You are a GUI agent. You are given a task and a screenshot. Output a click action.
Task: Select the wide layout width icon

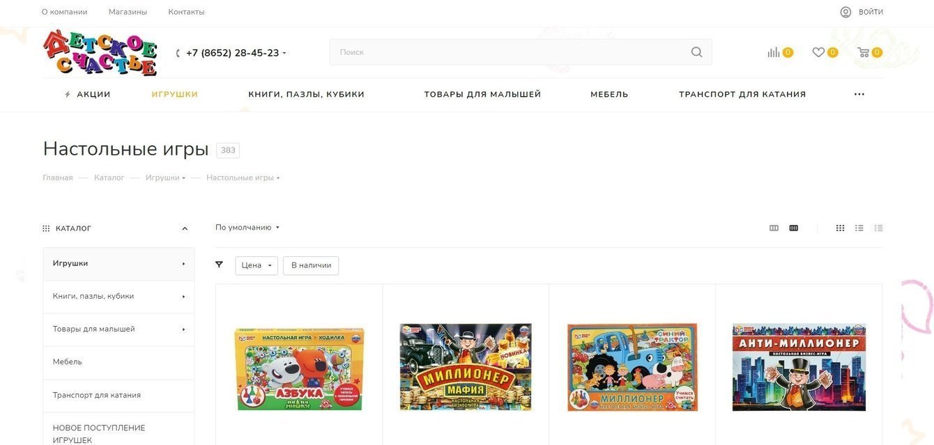point(793,228)
